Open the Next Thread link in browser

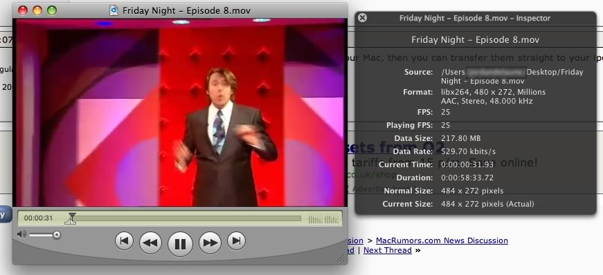[x=387, y=250]
